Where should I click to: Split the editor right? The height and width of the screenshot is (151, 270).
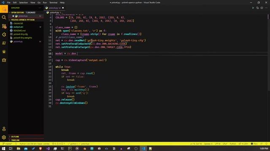262,8
